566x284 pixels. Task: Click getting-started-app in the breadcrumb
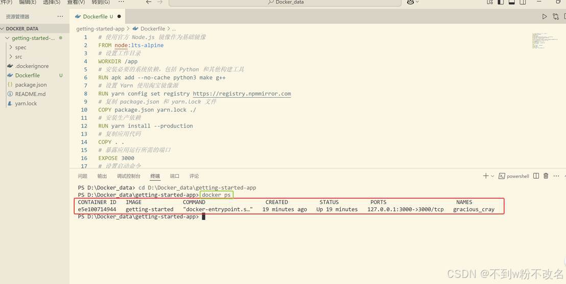tap(100, 29)
